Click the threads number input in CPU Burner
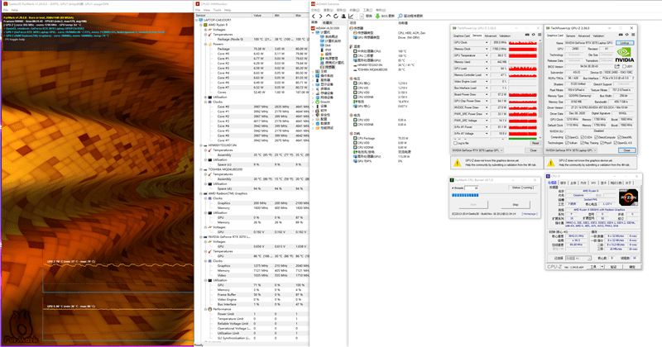 [471, 188]
